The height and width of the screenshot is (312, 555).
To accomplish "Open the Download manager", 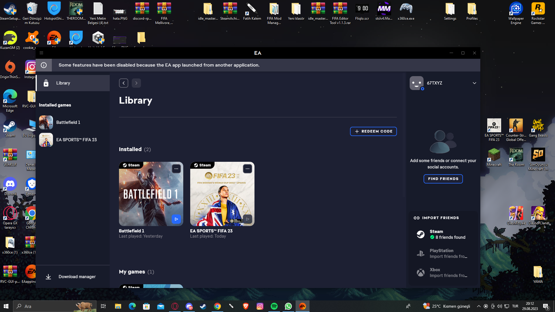I will (x=73, y=277).
